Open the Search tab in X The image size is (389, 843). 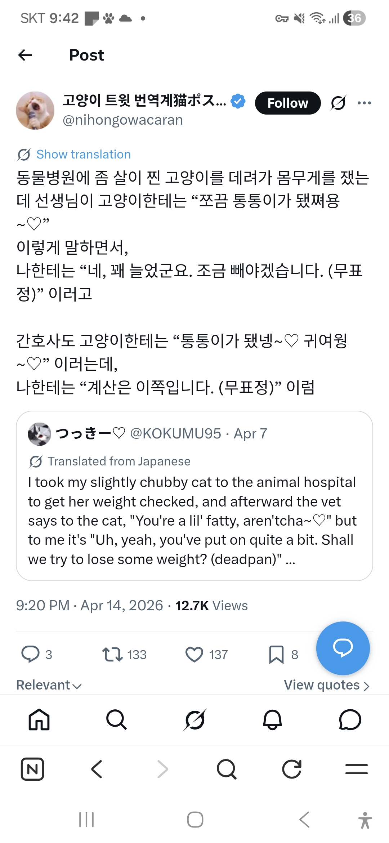pyautogui.click(x=116, y=720)
